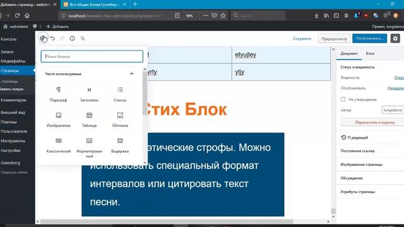Expand the Постоянная ссылка panel
The width and height of the screenshot is (404, 227).
point(370,151)
